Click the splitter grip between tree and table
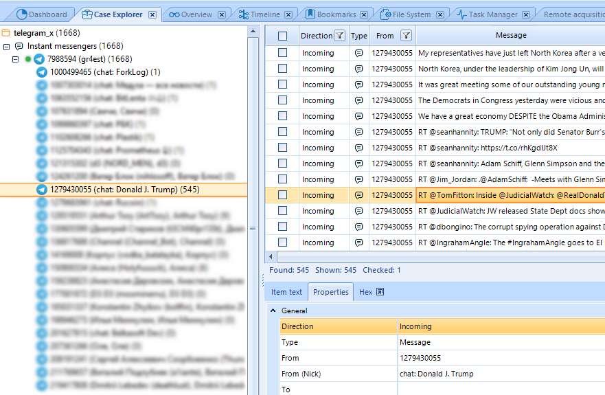 pos(253,229)
